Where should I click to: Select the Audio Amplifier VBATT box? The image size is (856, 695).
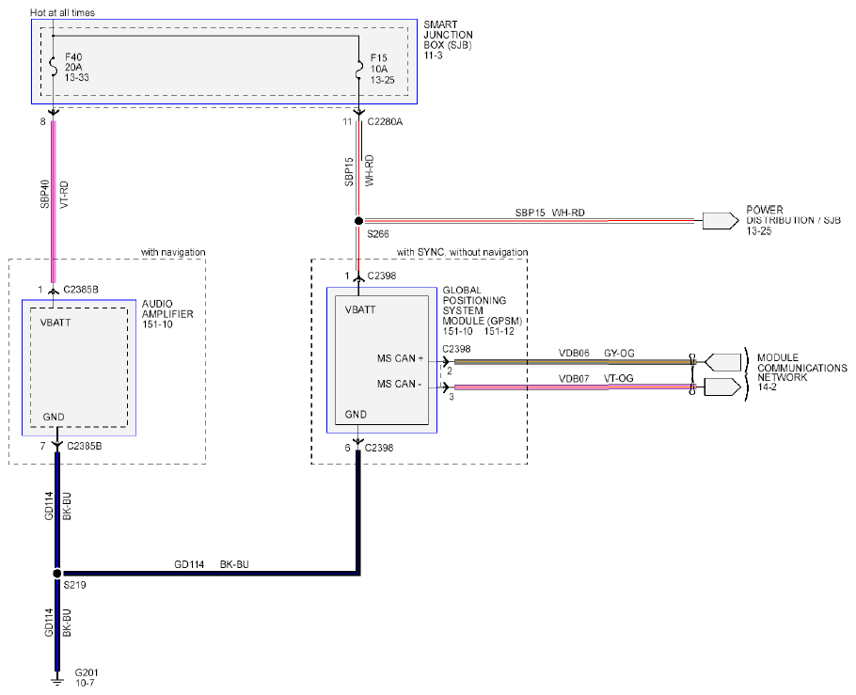click(x=79, y=368)
